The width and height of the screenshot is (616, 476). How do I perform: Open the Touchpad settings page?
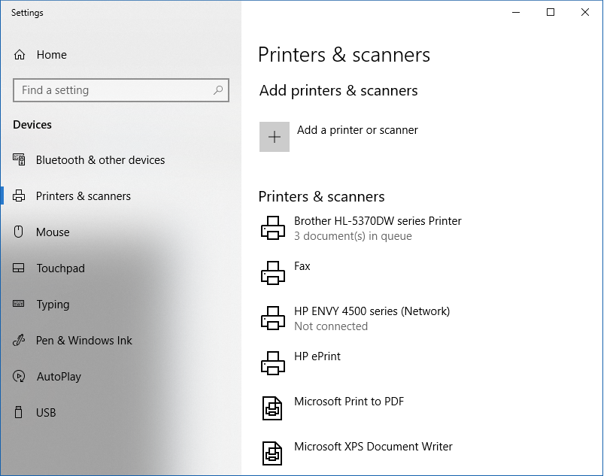click(x=60, y=268)
